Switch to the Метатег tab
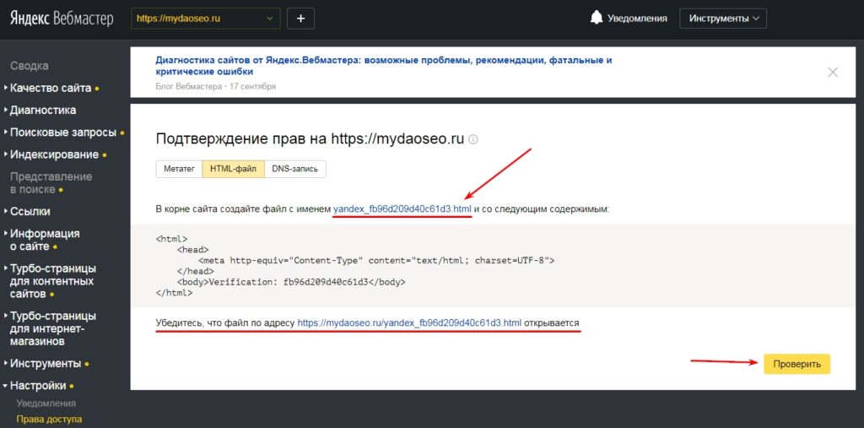Viewport: 864px width, 428px height. pyautogui.click(x=179, y=170)
